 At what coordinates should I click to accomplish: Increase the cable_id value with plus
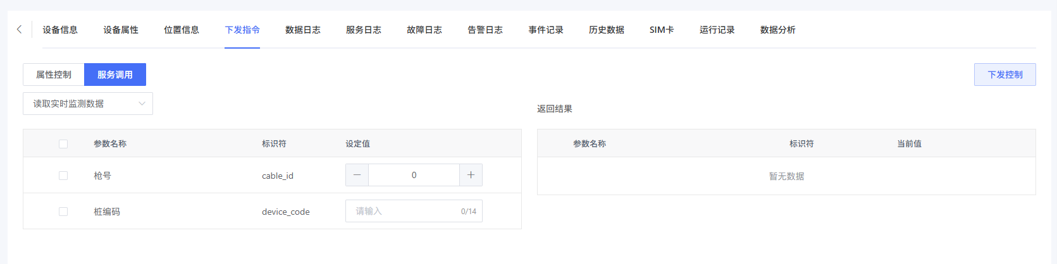(471, 175)
